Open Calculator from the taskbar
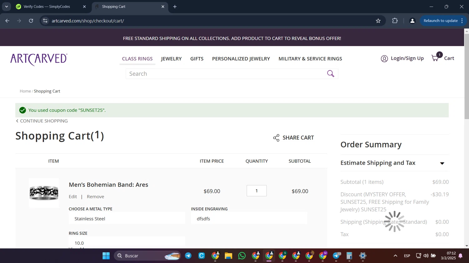The height and width of the screenshot is (263, 469). click(349, 256)
